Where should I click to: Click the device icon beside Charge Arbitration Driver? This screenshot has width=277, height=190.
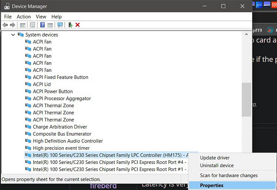click(28, 127)
